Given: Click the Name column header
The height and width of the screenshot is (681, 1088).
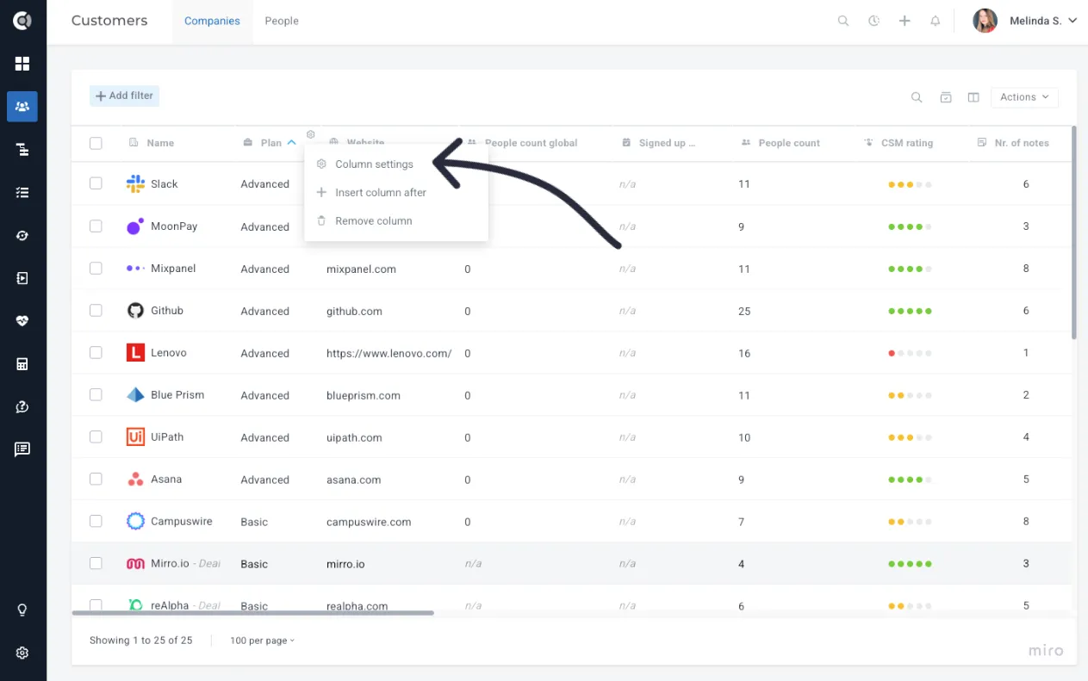Looking at the screenshot, I should pos(160,143).
